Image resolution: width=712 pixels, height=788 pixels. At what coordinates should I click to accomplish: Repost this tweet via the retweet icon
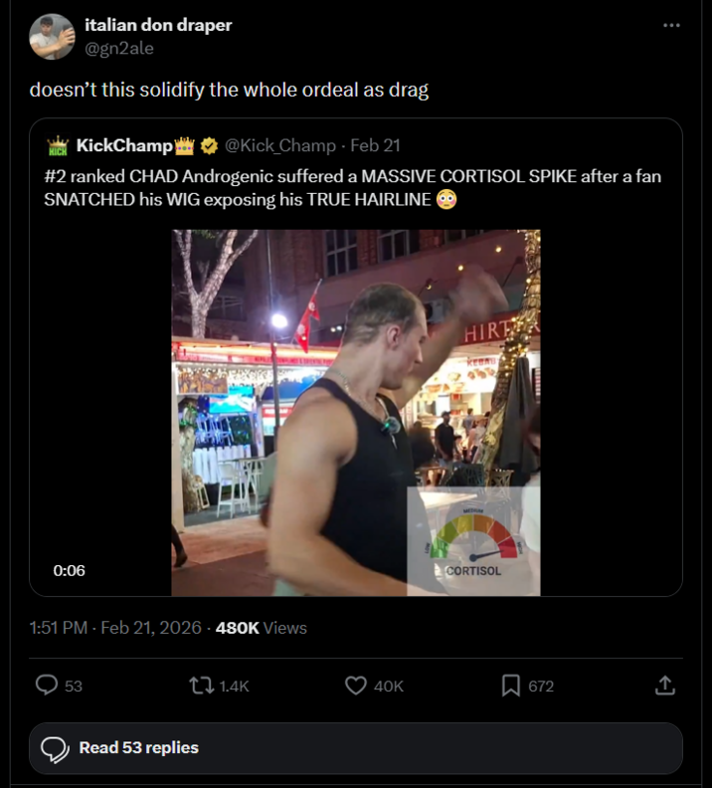(201, 686)
